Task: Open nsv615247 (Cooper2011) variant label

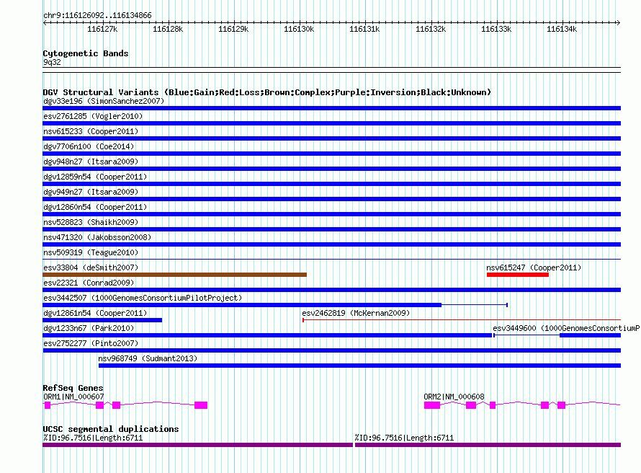Action: (x=534, y=268)
